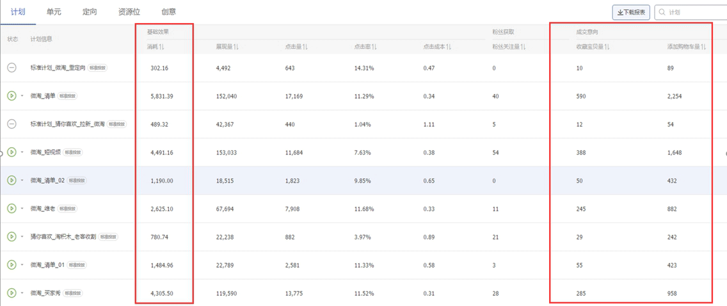This screenshot has width=727, height=306.
Task: Sort the table by 展现量 sort icon
Action: [x=236, y=47]
